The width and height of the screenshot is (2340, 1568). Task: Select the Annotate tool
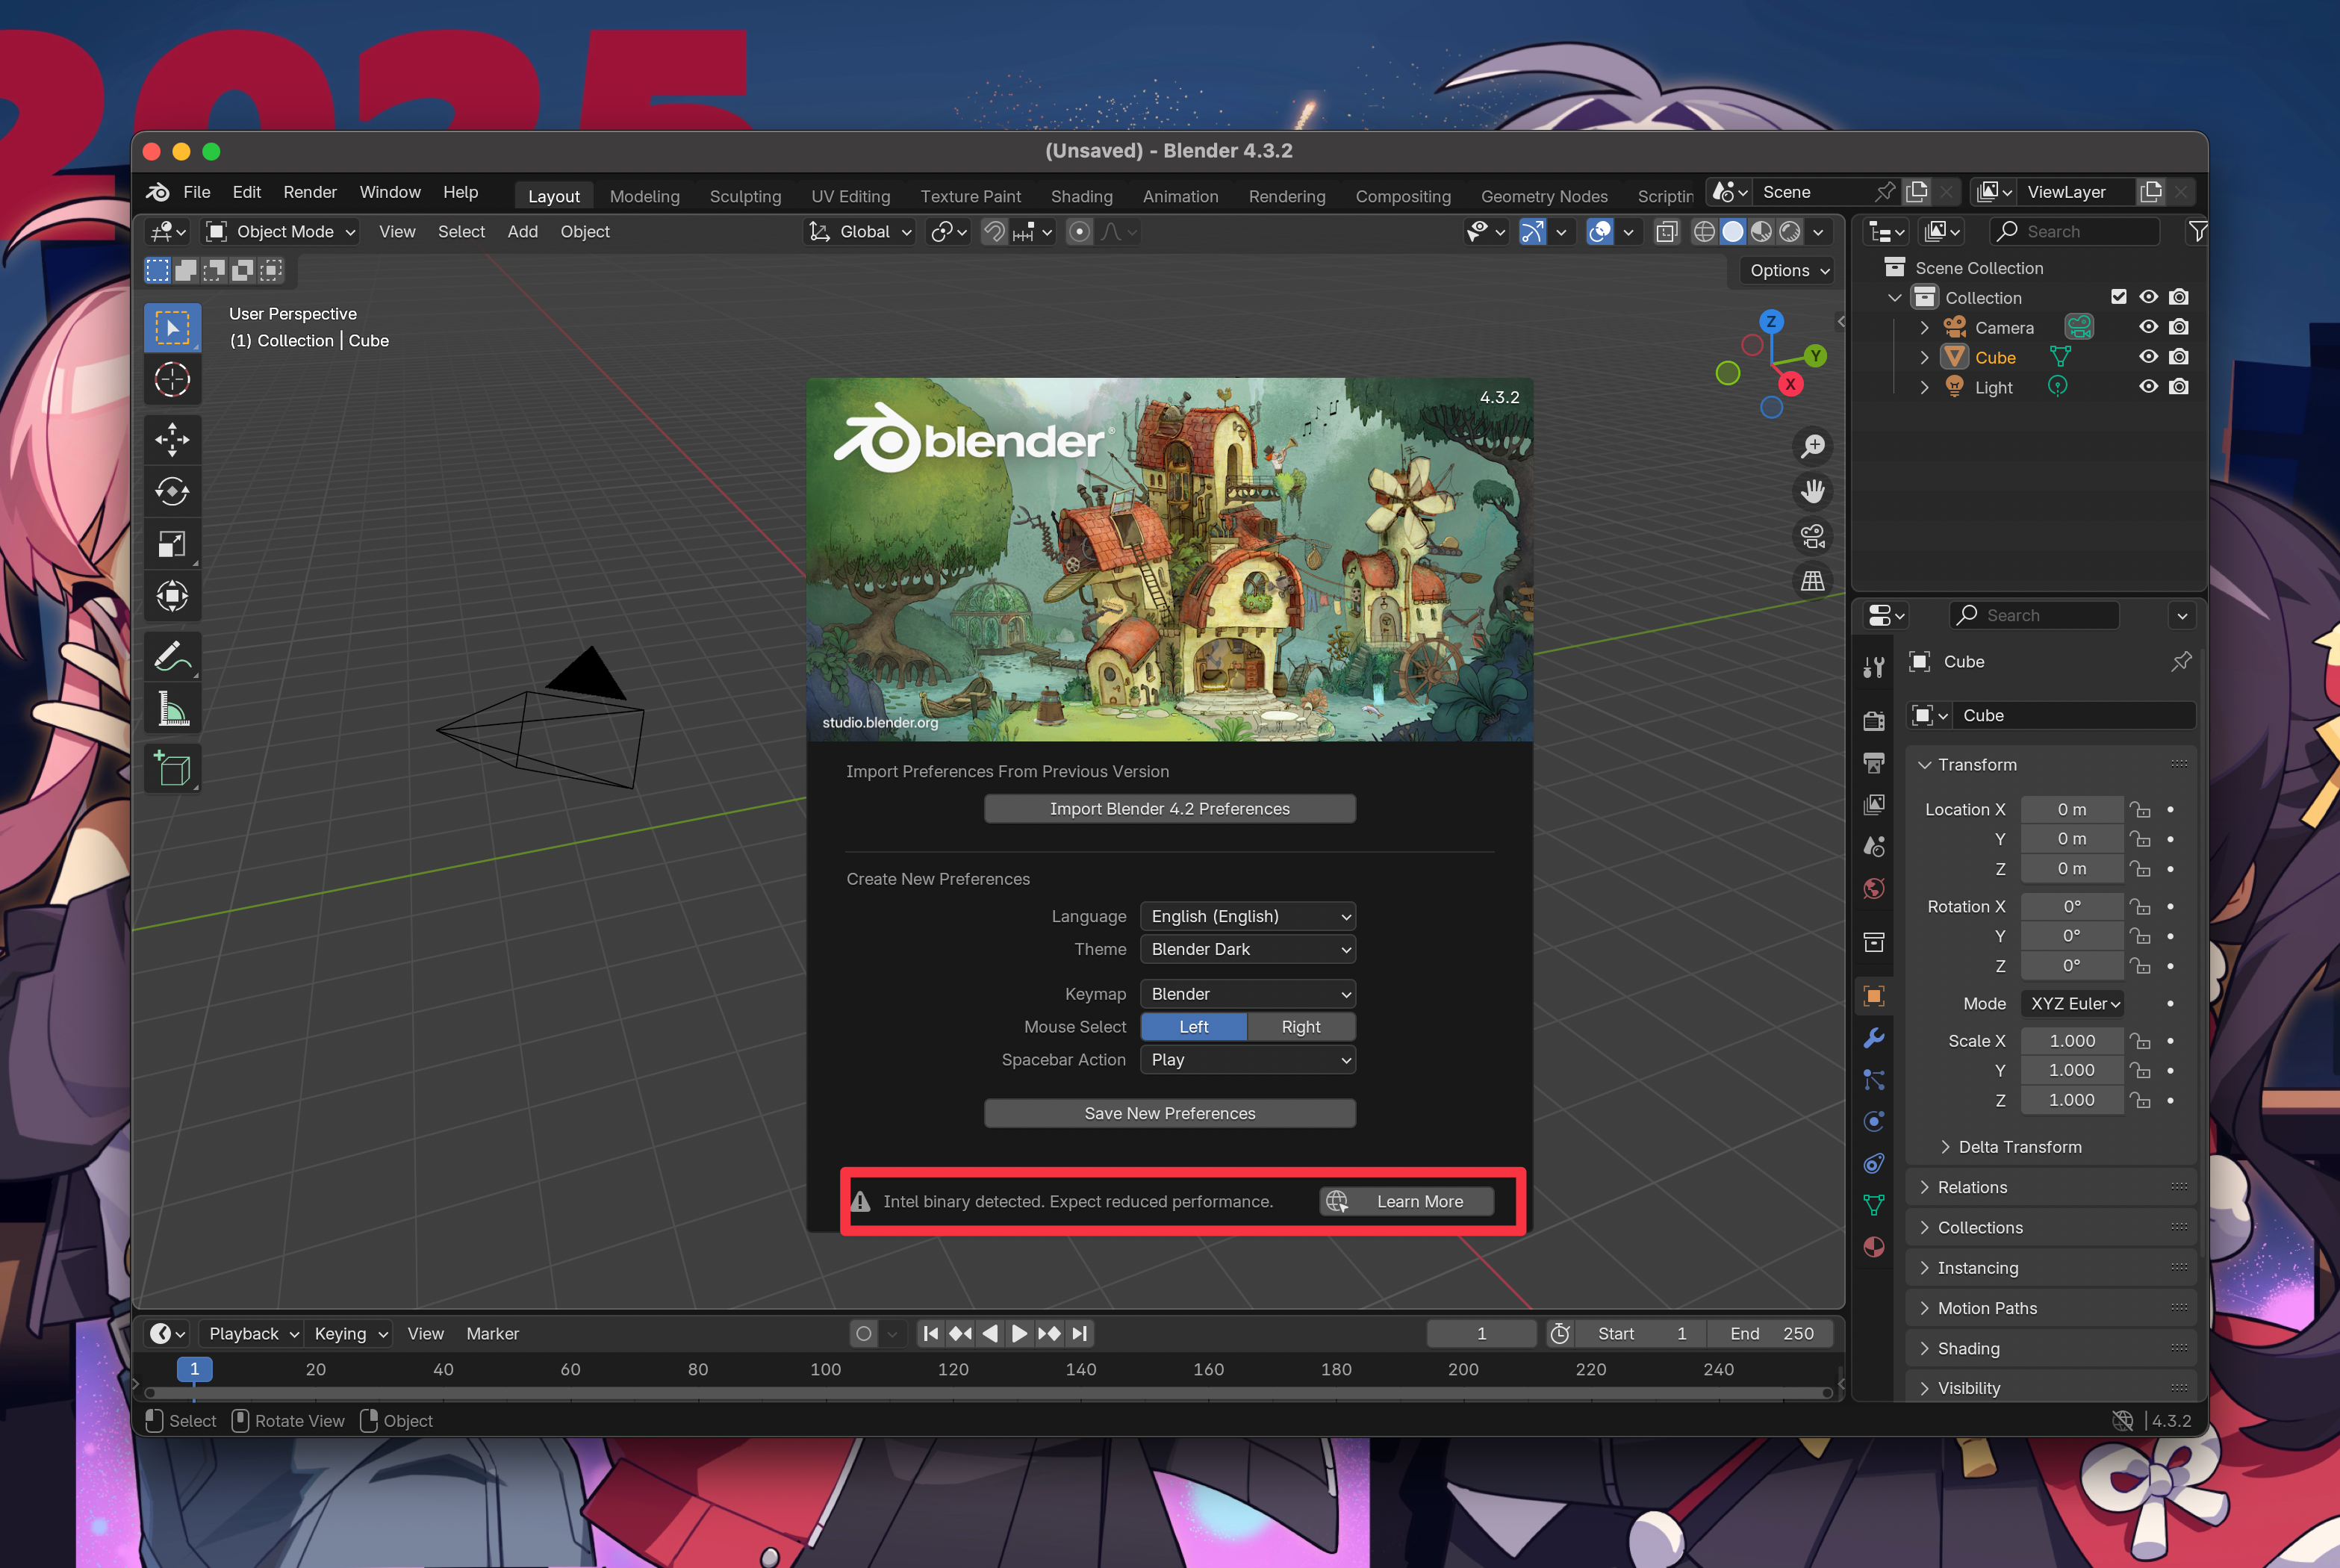[172, 657]
